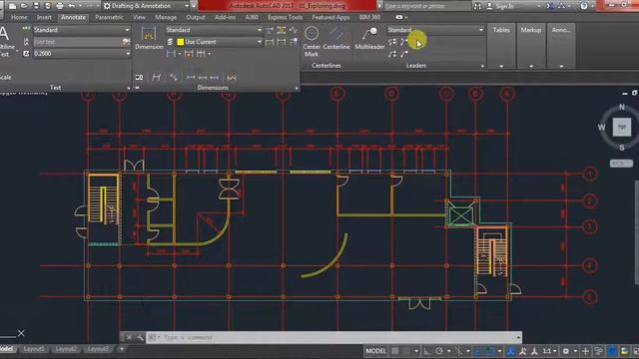Switch to the Insert ribbon tab
The image size is (639, 359).
tap(44, 17)
